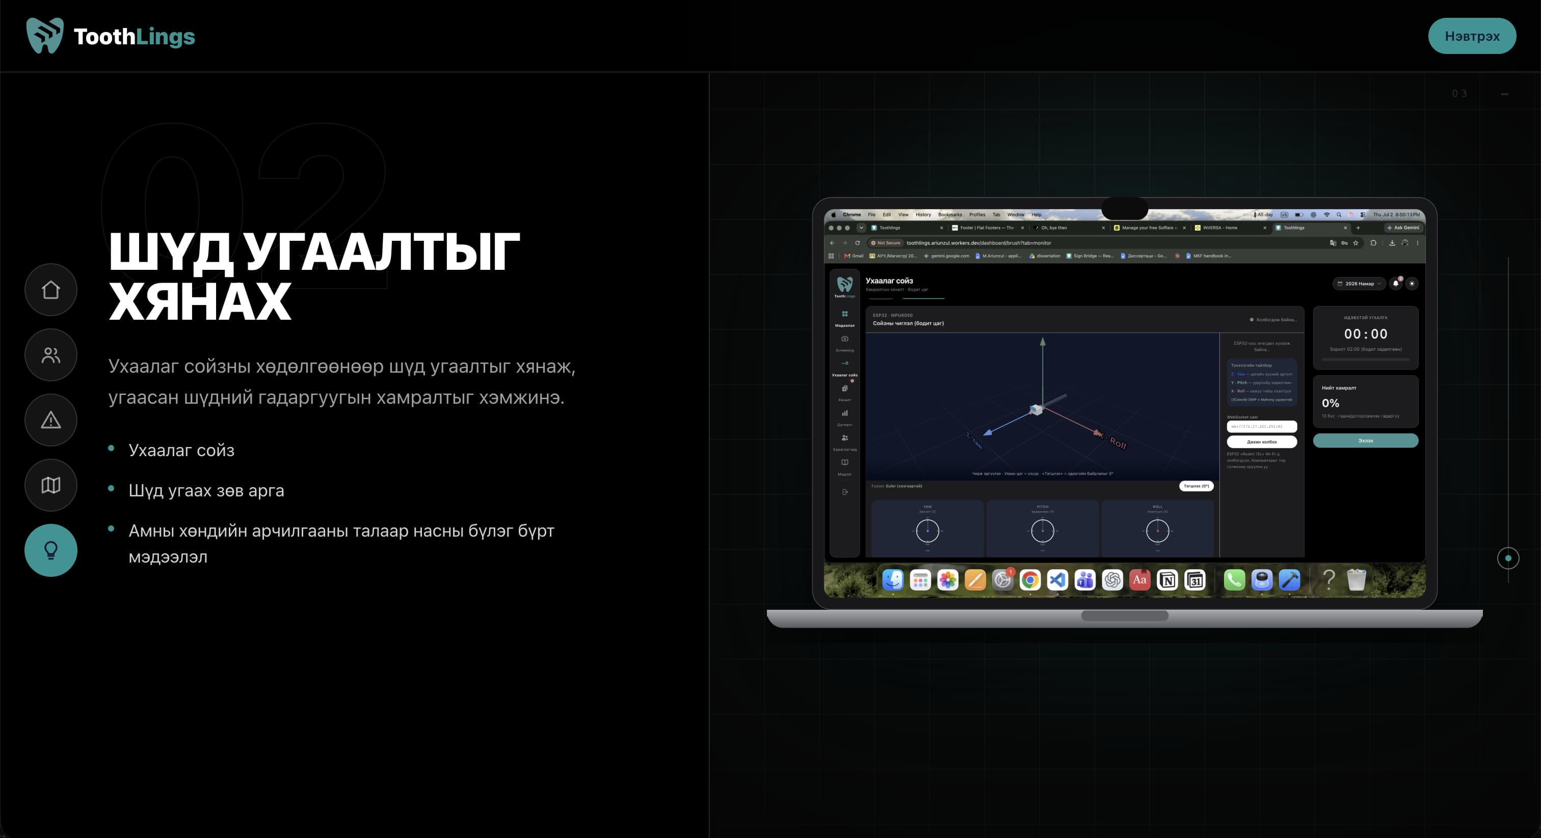Expand the 2026 Намар semester dropdown
The height and width of the screenshot is (838, 1541).
pos(1359,284)
